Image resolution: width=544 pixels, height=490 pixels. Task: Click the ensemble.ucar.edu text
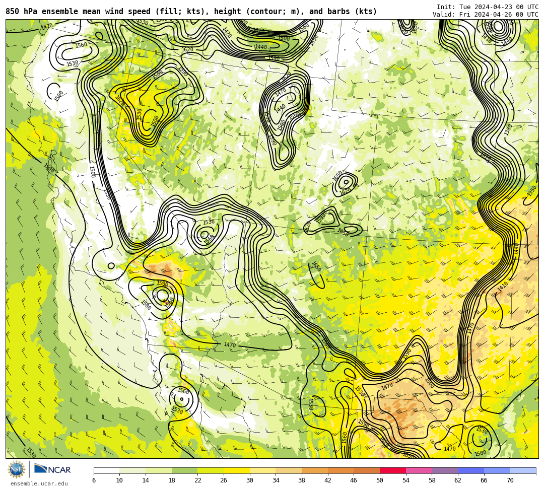(39, 483)
